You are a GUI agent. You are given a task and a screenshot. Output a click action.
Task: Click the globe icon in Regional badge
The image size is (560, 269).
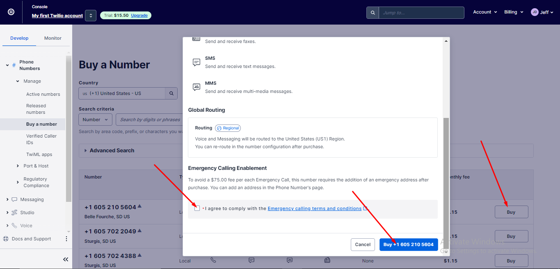(x=219, y=128)
